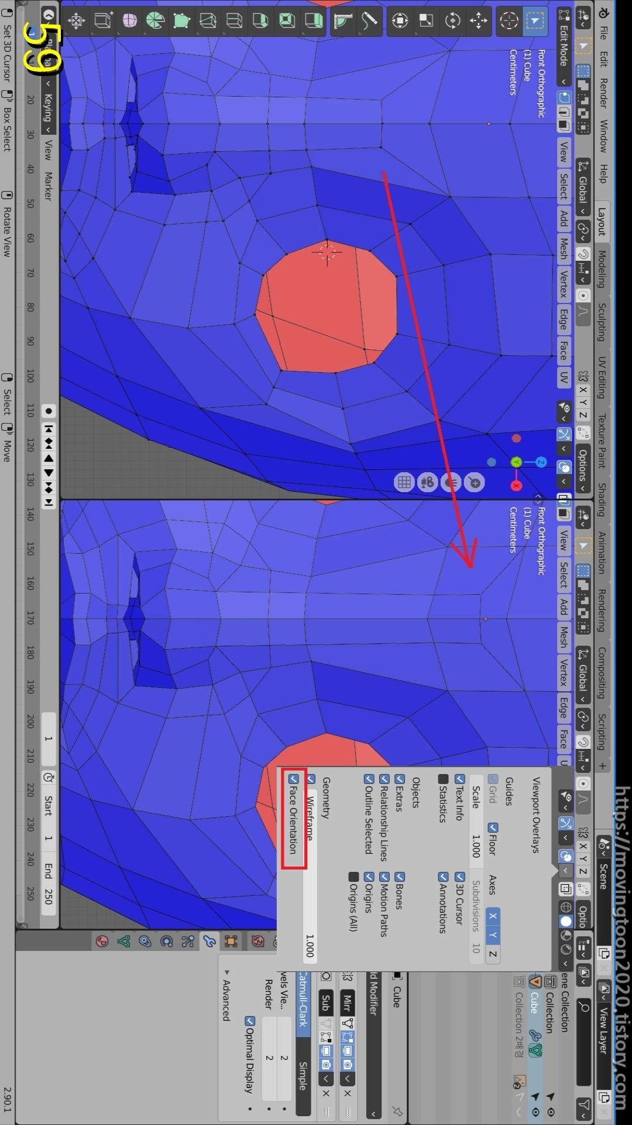
Task: Select the Spin tool
Action: click(156, 21)
